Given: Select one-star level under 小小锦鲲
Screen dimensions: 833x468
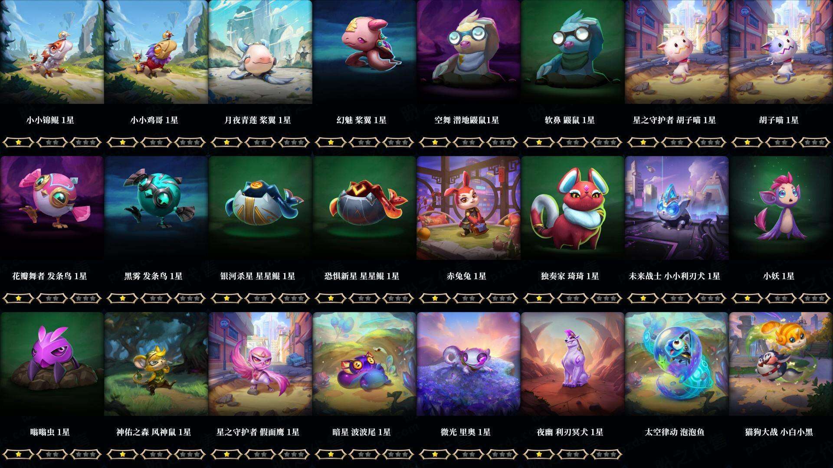Looking at the screenshot, I should pos(18,142).
